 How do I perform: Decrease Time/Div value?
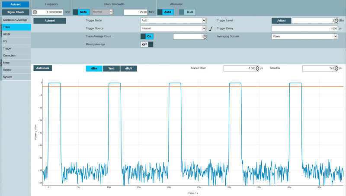(336, 70)
